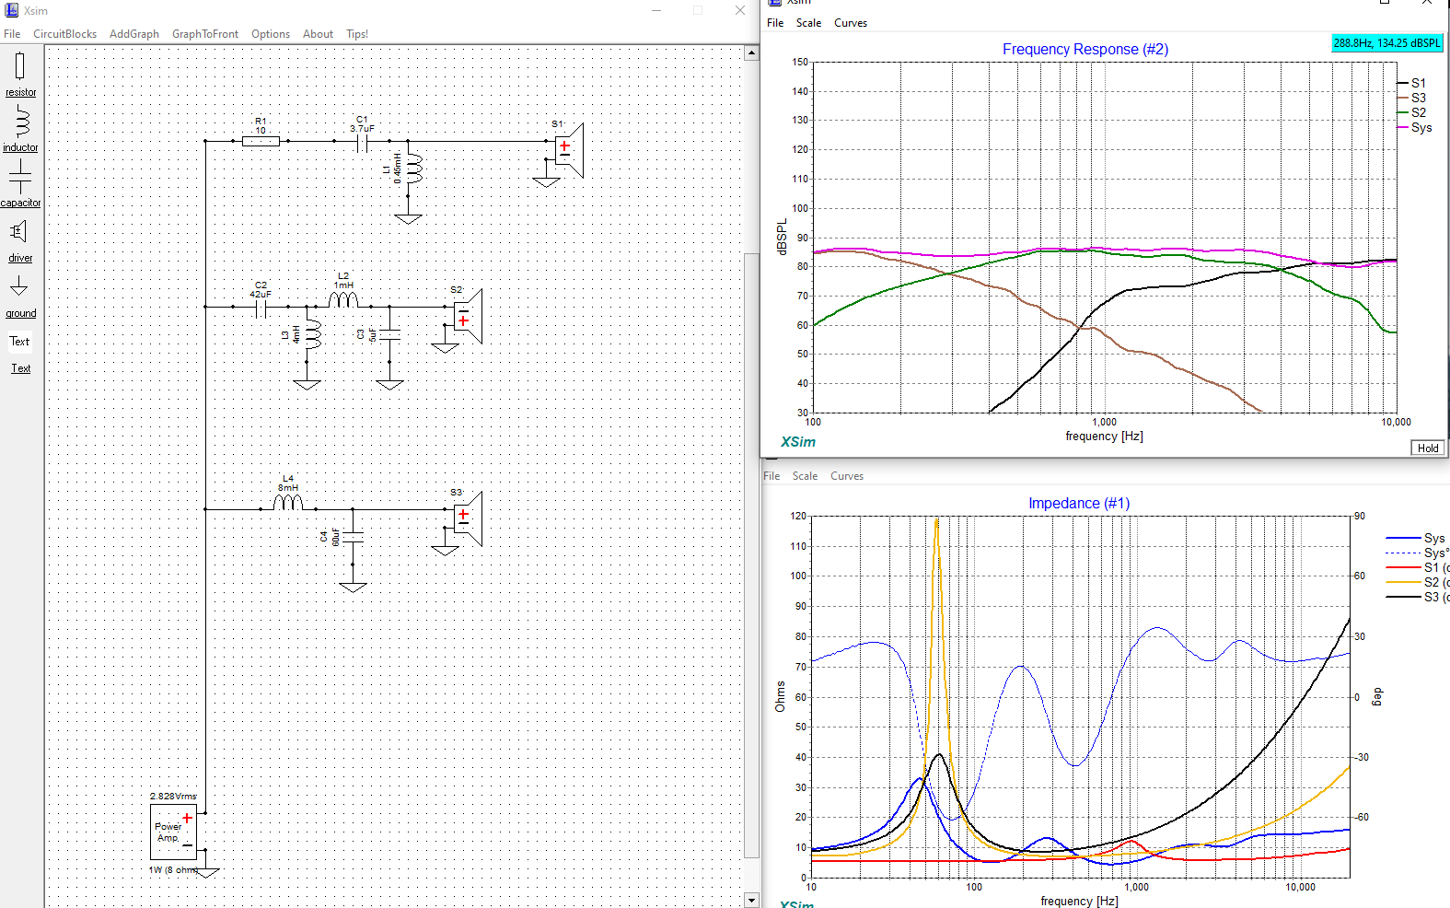
Task: Choose the underlined Text tool
Action: pyautogui.click(x=20, y=368)
